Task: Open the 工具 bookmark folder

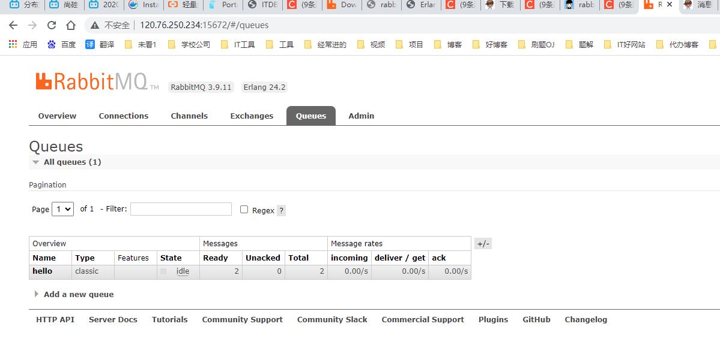Action: pos(280,44)
